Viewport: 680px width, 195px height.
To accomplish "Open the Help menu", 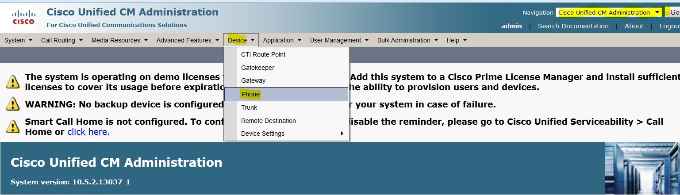I will coord(457,40).
